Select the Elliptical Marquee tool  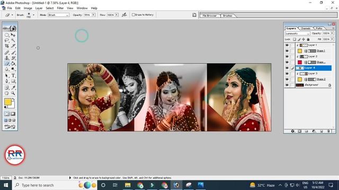point(7,35)
